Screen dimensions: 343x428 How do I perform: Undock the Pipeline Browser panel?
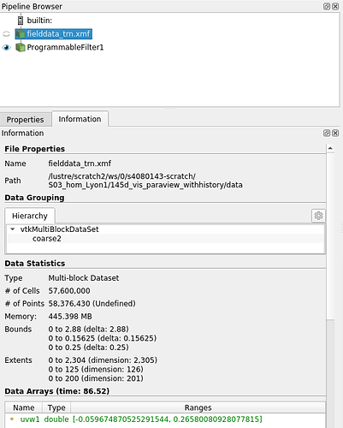327,6
